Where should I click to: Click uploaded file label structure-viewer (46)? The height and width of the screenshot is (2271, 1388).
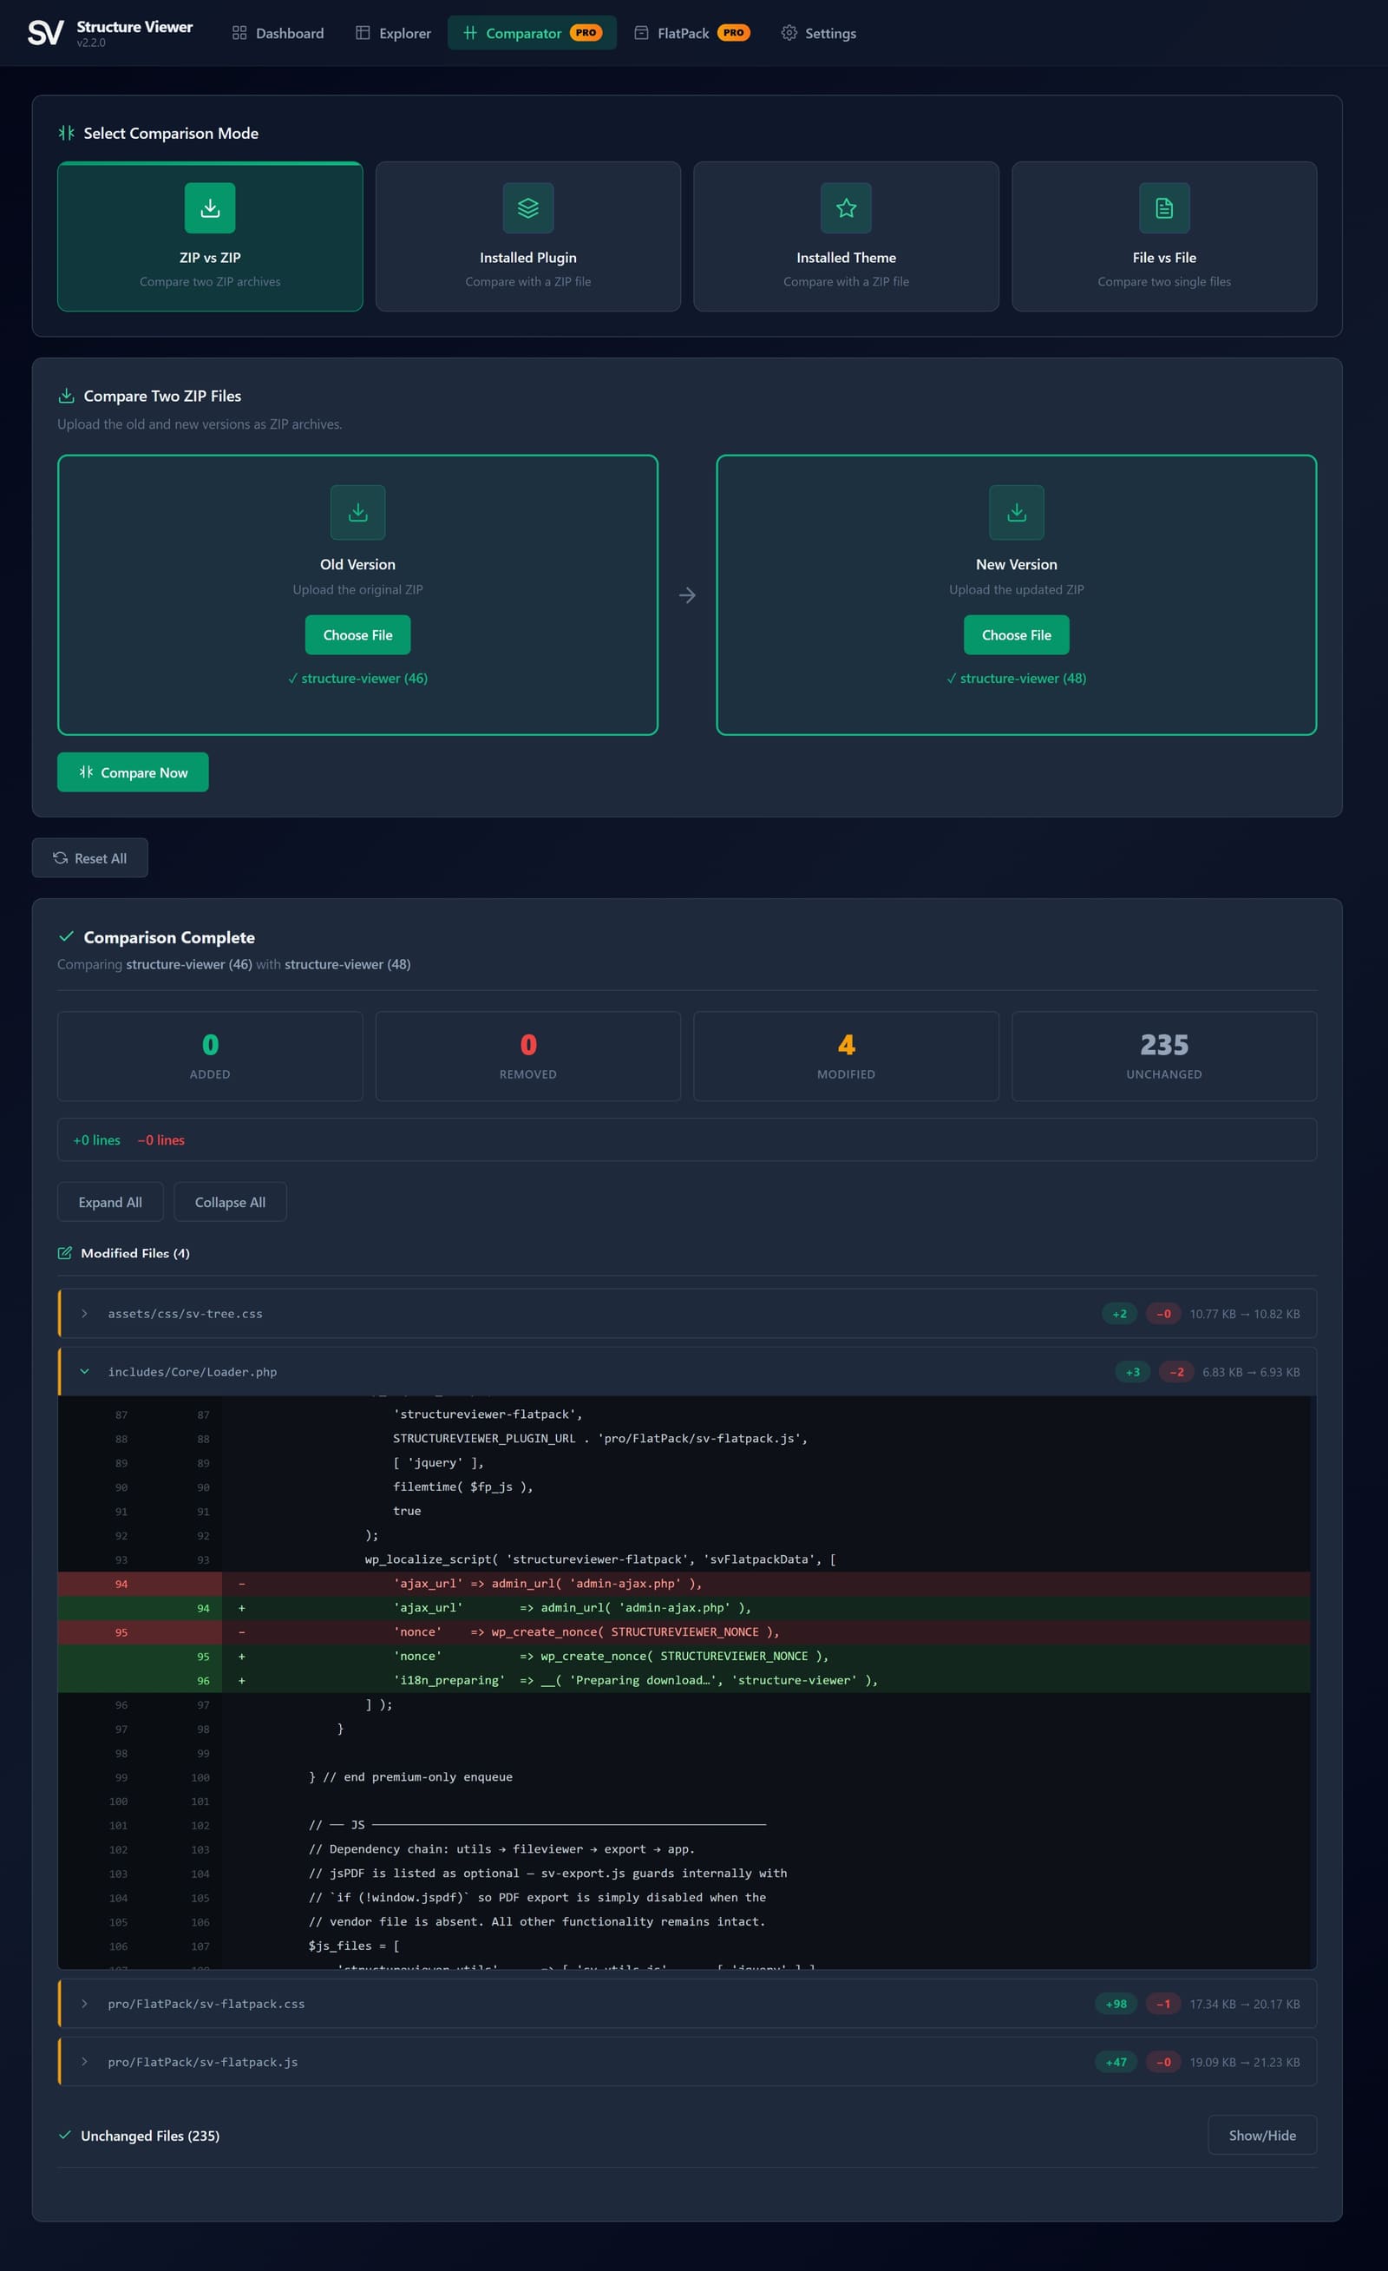(x=357, y=679)
